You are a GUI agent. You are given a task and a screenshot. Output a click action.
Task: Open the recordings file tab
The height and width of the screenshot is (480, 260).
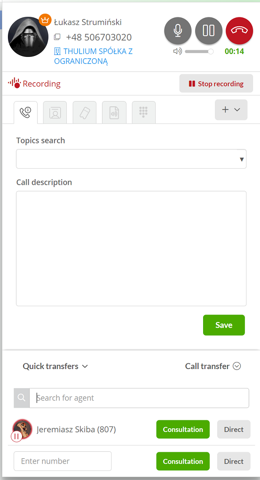(114, 112)
